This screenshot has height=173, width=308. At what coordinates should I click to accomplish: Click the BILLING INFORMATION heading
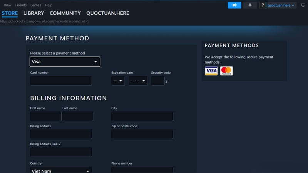(69, 98)
